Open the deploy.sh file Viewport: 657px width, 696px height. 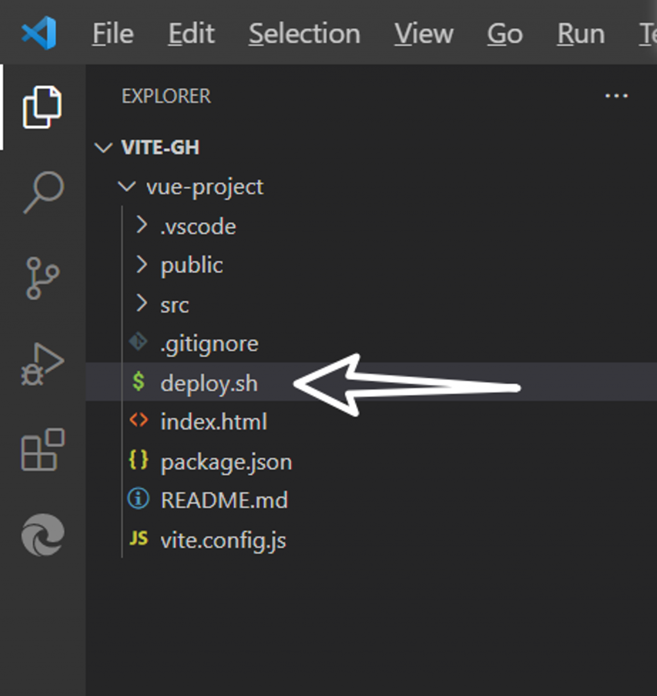[x=209, y=383]
